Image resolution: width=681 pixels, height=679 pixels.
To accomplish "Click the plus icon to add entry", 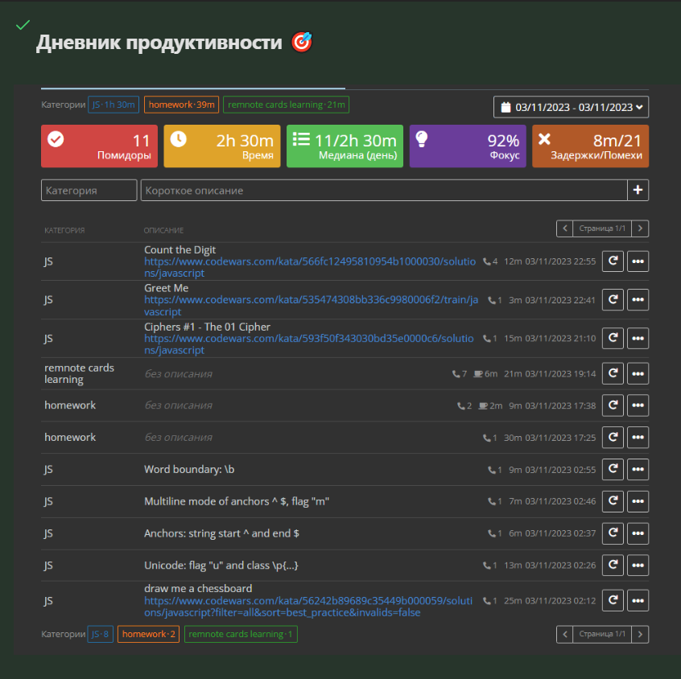I will coord(638,191).
